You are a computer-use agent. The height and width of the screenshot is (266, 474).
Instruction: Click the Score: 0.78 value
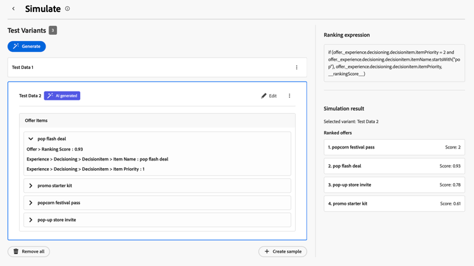(x=450, y=184)
